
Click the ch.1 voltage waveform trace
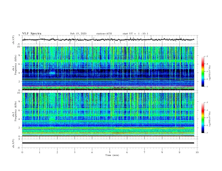[108, 40]
